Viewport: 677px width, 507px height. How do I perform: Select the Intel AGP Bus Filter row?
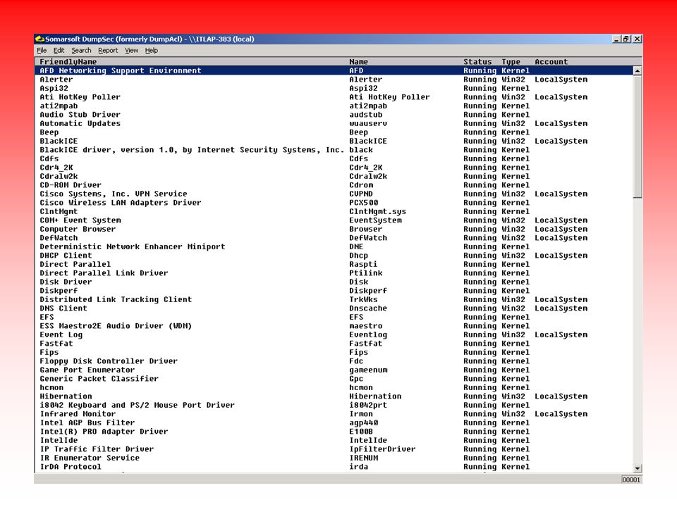(x=334, y=423)
